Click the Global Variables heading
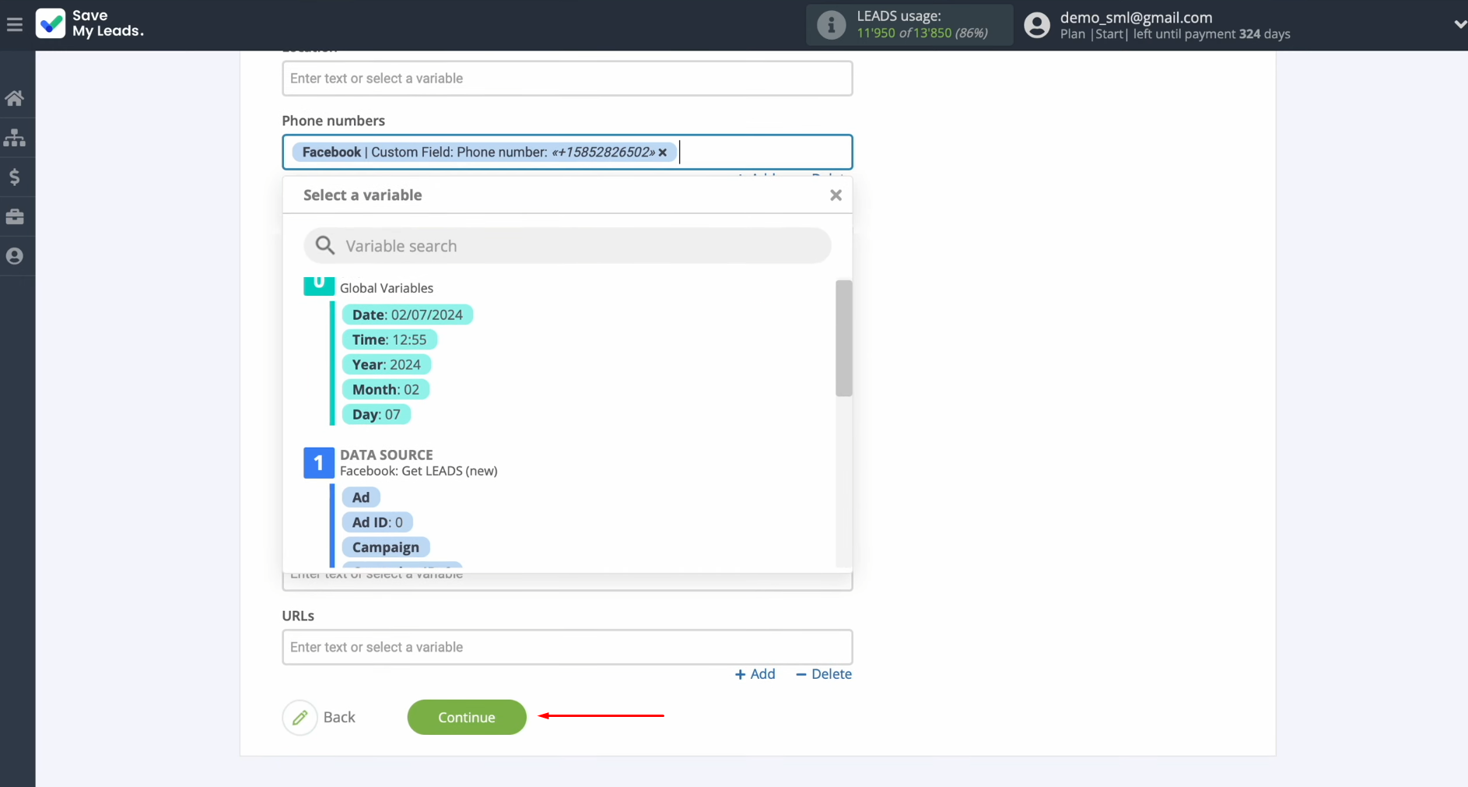Viewport: 1468px width, 787px height. point(387,288)
